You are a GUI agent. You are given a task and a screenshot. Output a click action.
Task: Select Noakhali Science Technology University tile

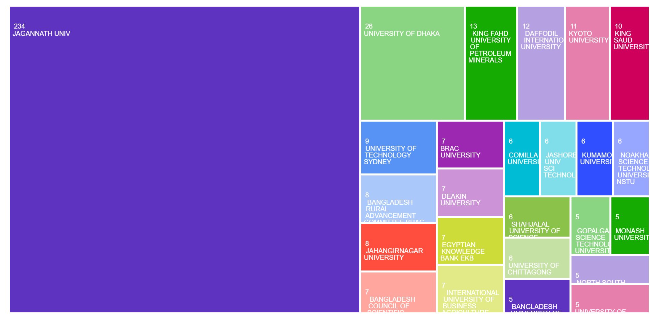point(631,159)
